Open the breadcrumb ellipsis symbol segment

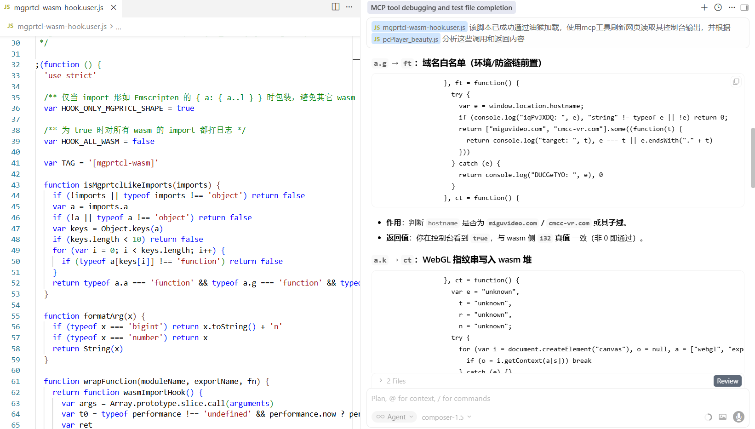[119, 27]
